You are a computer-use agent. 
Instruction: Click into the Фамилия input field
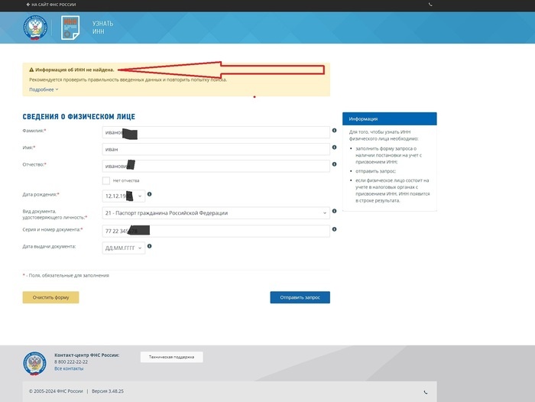coord(216,132)
